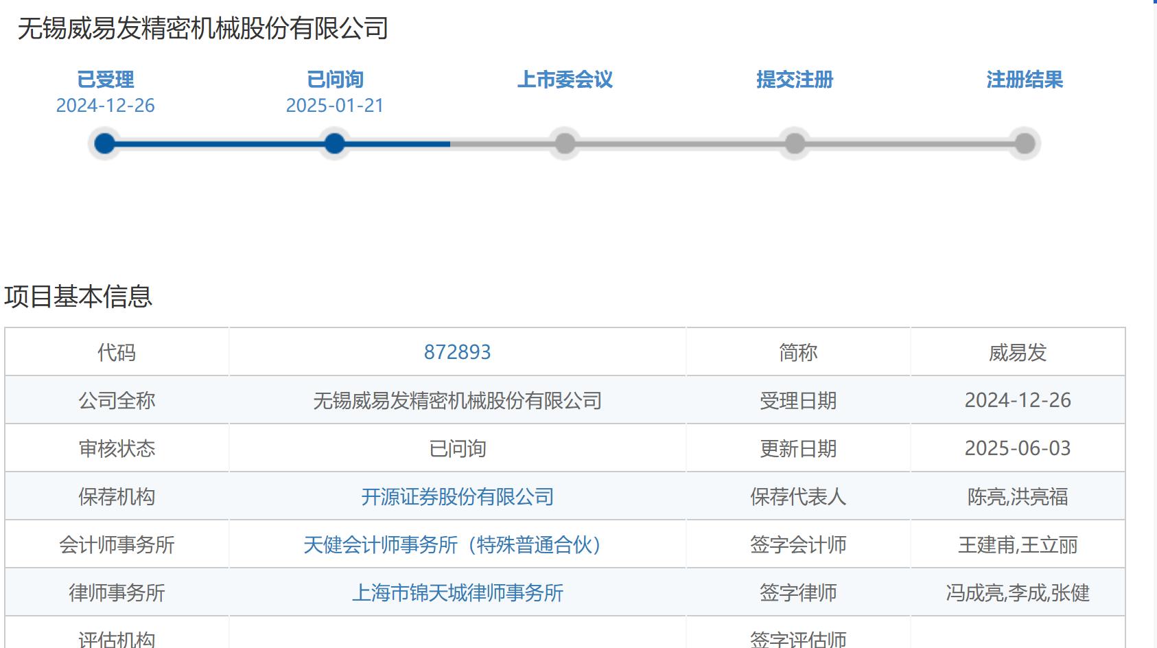1157x648 pixels.
Task: Click the 2025-06-03 update date cell
Action: click(x=1018, y=448)
